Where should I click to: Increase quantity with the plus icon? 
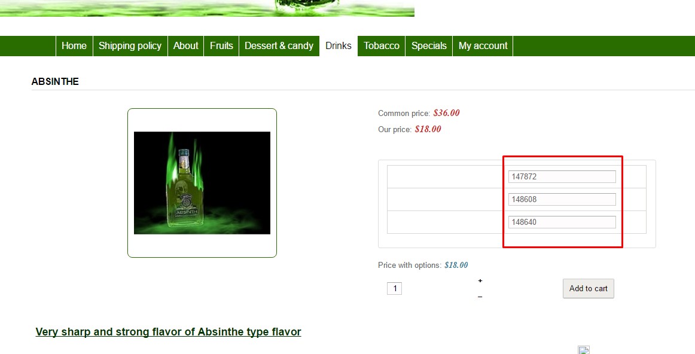[480, 281]
